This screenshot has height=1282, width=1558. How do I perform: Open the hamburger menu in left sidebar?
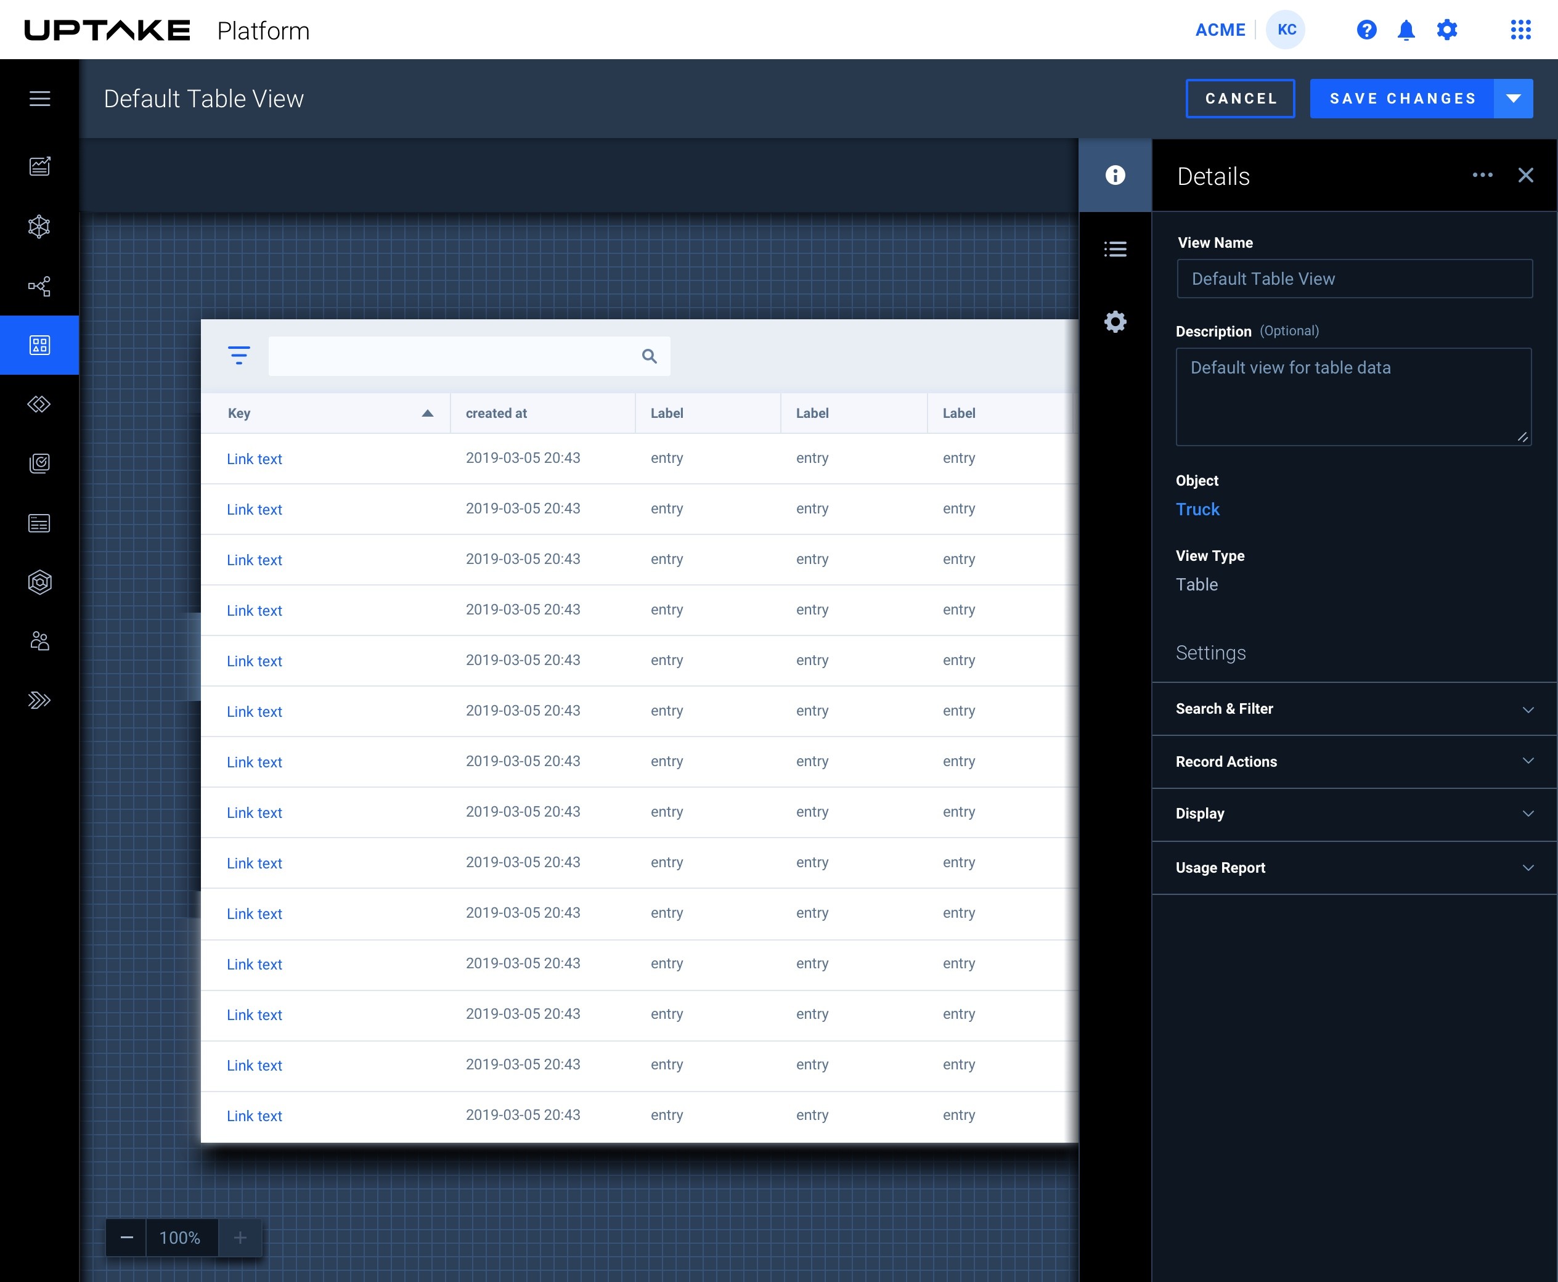(x=40, y=98)
